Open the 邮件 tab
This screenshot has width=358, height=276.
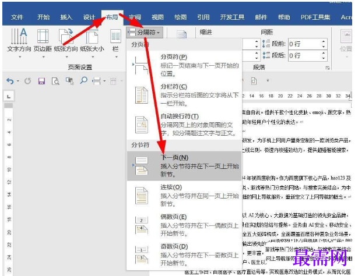tap(261, 17)
